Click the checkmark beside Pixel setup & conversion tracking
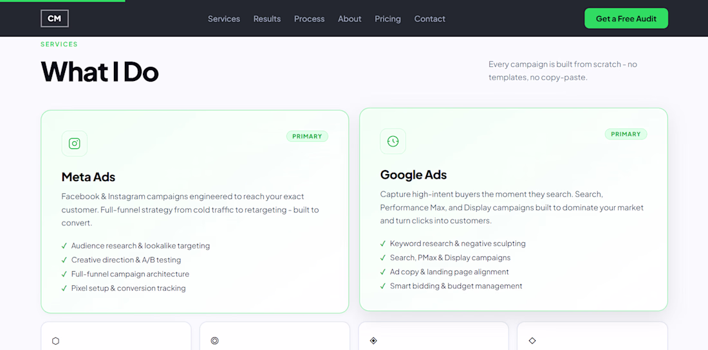708x350 pixels. pyautogui.click(x=64, y=288)
